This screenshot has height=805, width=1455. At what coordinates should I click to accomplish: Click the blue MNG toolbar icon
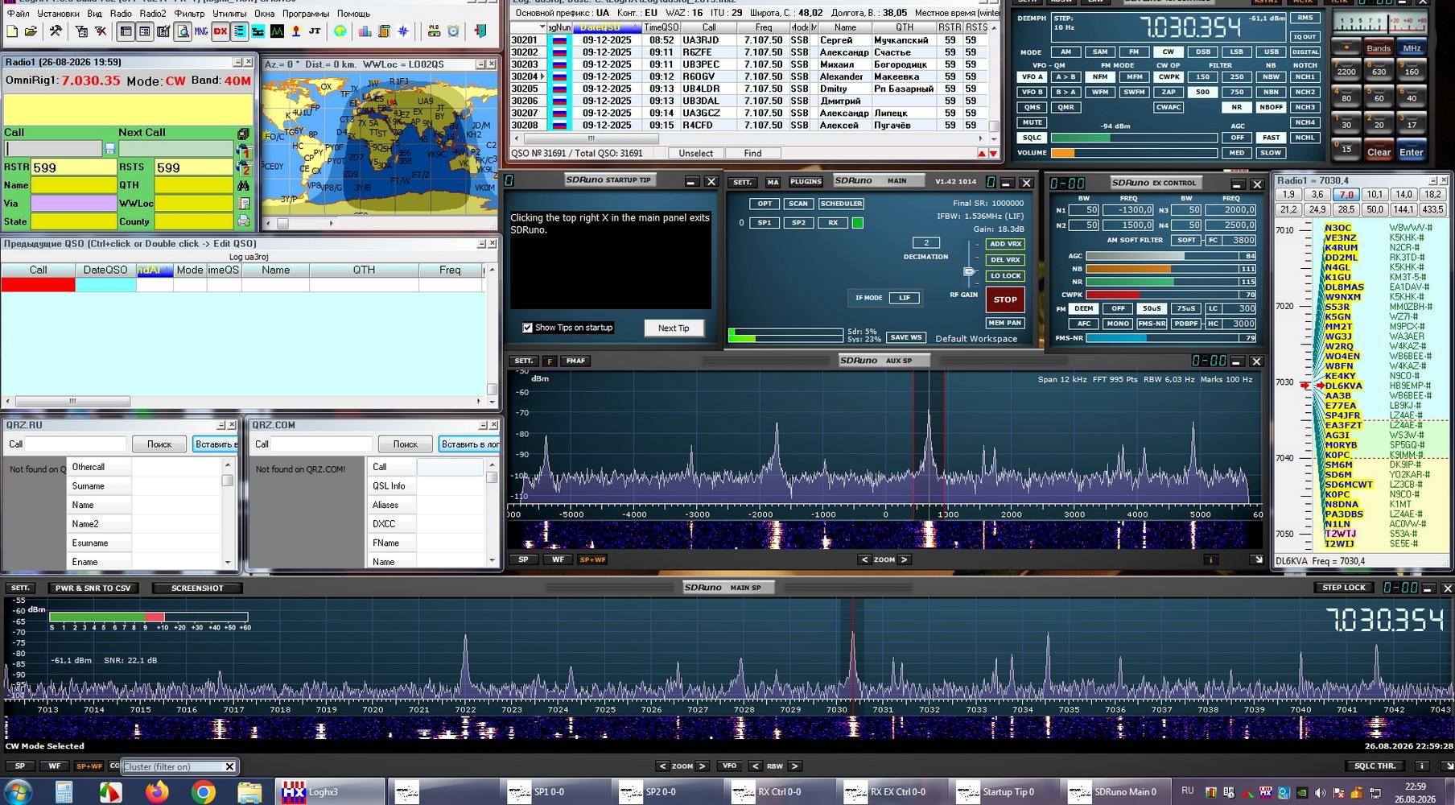201,31
